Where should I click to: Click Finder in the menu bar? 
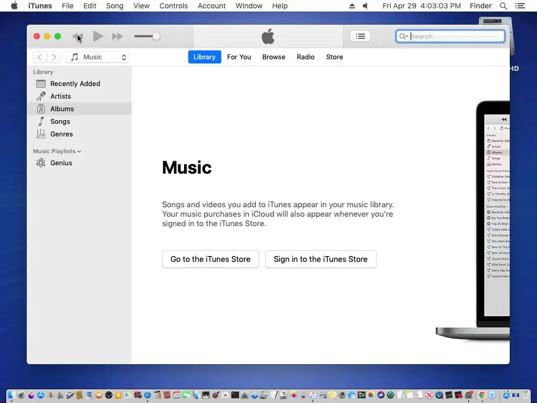(x=480, y=6)
